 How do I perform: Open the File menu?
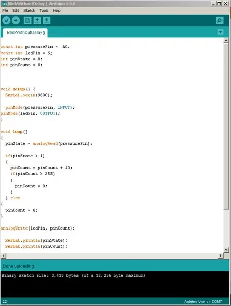5,11
